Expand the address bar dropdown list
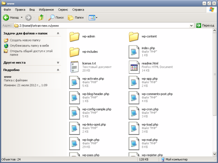This screenshot has width=218, height=163. click(191, 25)
